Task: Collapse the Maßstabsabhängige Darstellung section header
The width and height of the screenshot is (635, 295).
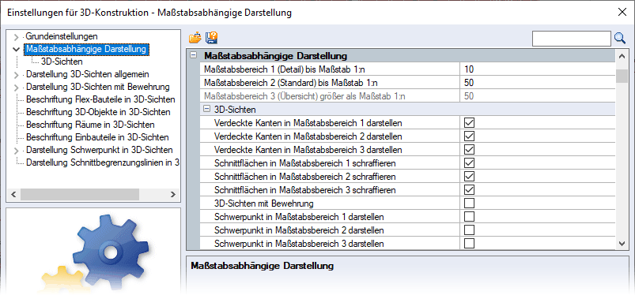Action: coord(194,56)
